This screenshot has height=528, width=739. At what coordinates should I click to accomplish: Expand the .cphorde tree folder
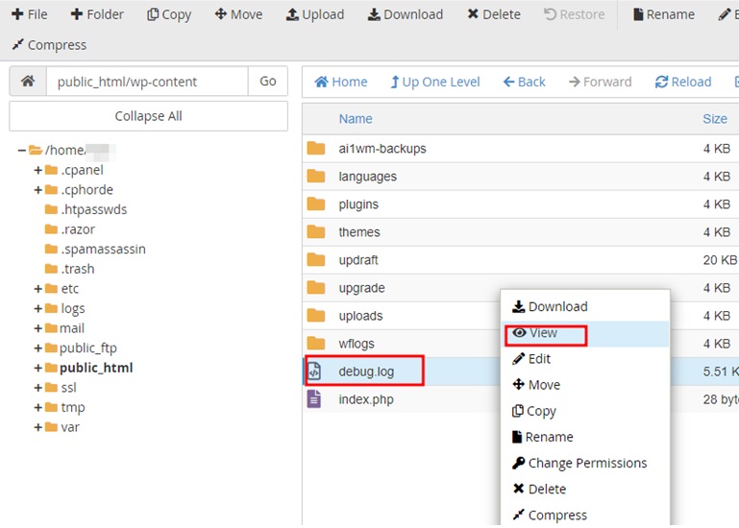tap(38, 190)
